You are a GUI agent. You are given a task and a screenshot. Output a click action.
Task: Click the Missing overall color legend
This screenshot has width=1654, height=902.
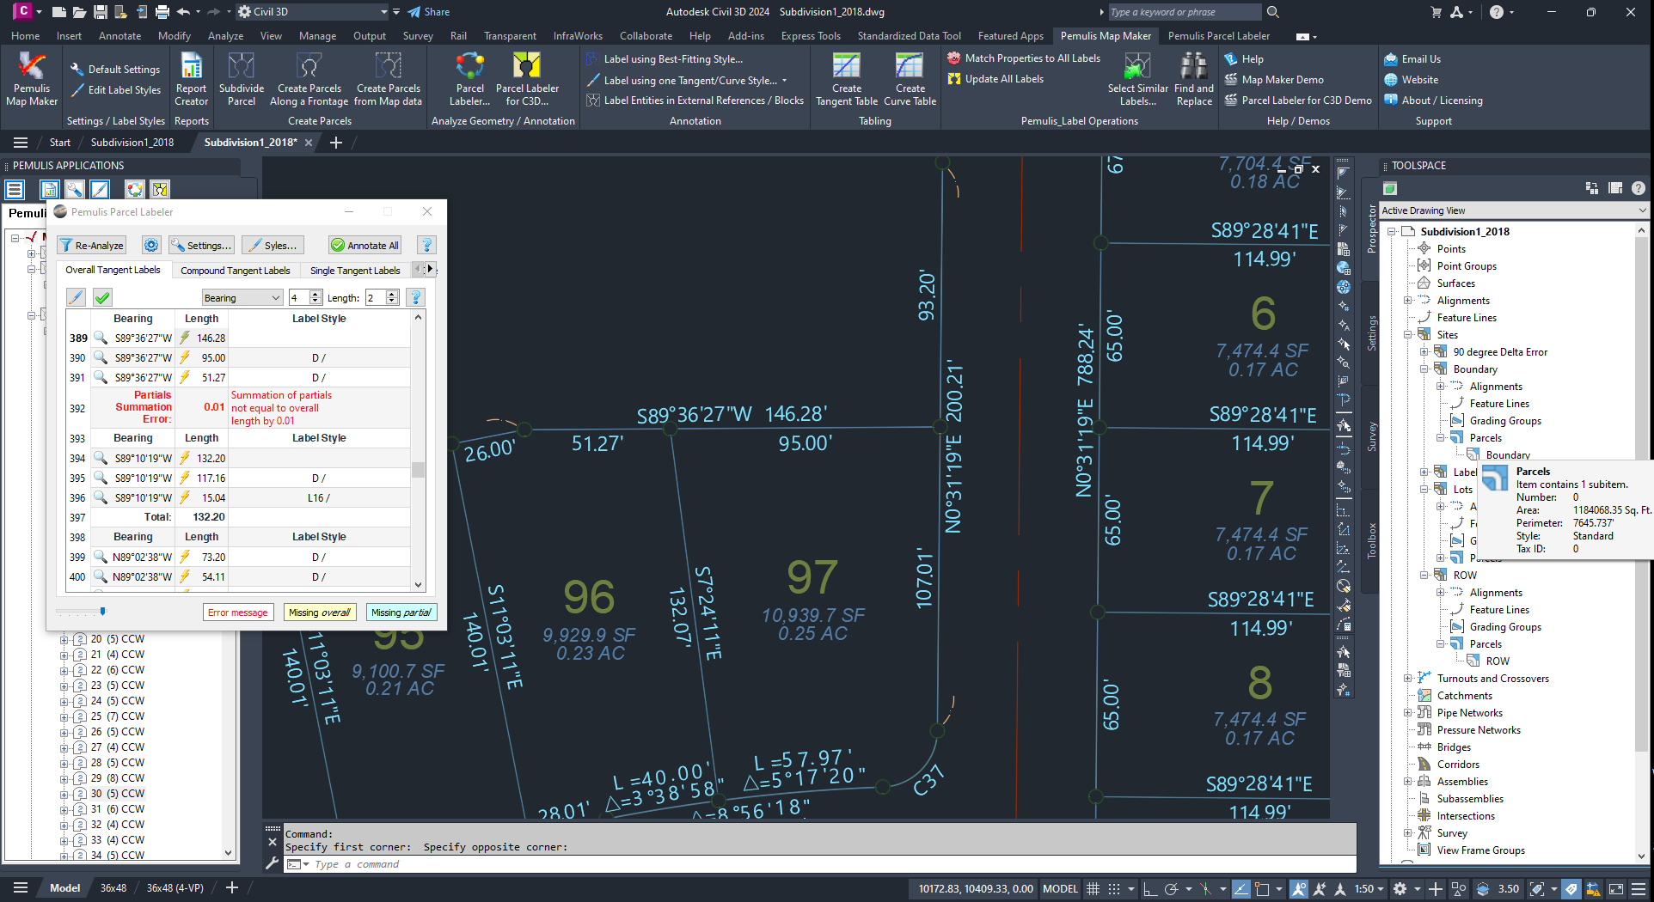(319, 613)
